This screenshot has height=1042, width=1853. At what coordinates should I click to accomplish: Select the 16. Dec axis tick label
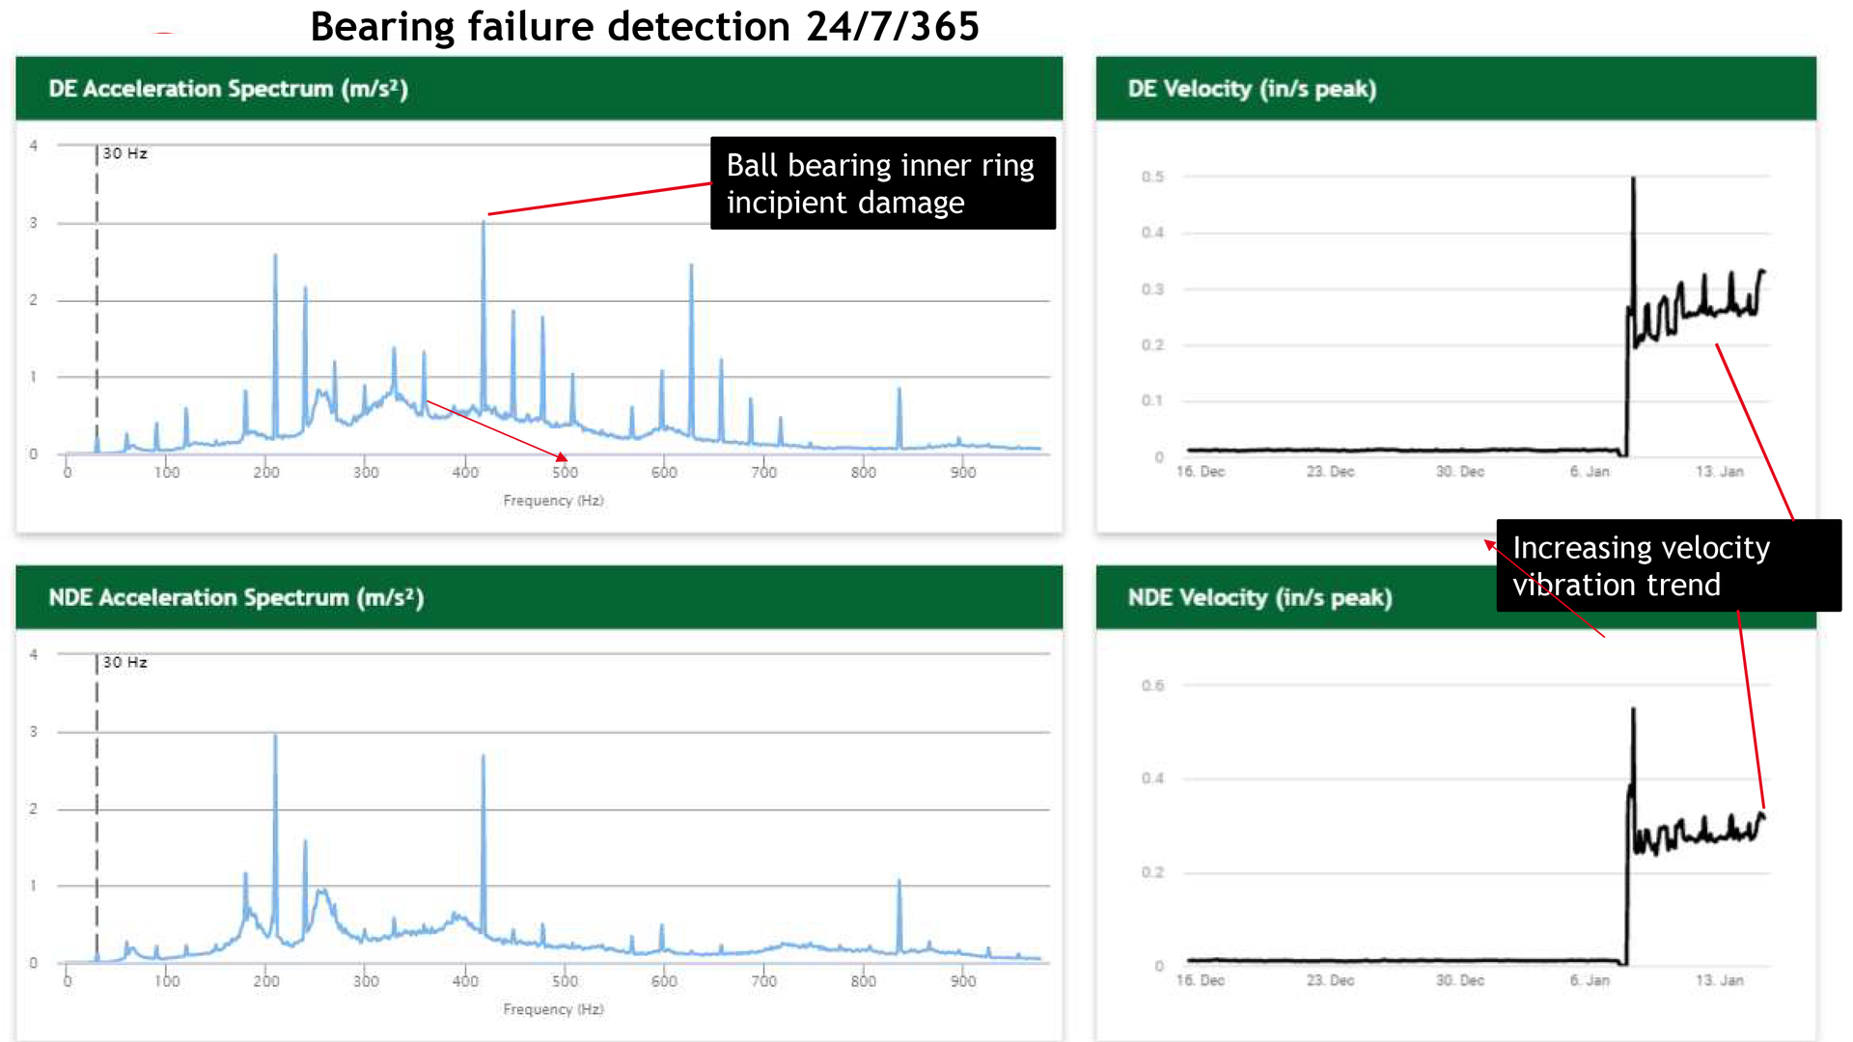1200,472
